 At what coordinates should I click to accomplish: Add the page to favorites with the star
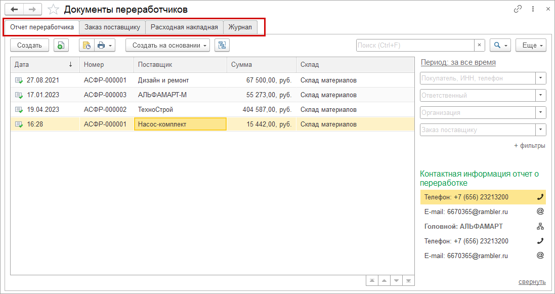click(53, 9)
